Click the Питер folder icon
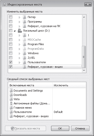This screenshot has width=94, height=136. pyautogui.click(x=24, y=17)
